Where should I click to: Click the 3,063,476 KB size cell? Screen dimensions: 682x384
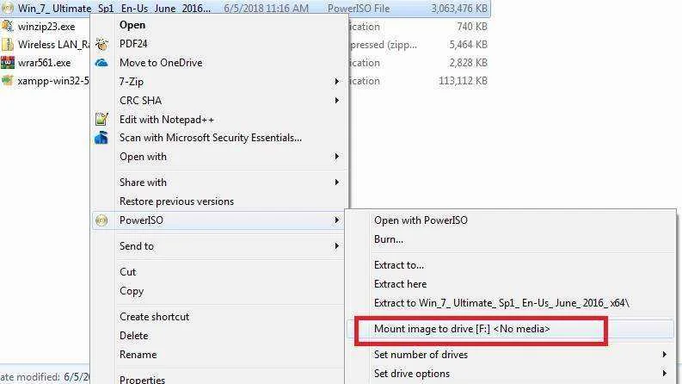(459, 9)
